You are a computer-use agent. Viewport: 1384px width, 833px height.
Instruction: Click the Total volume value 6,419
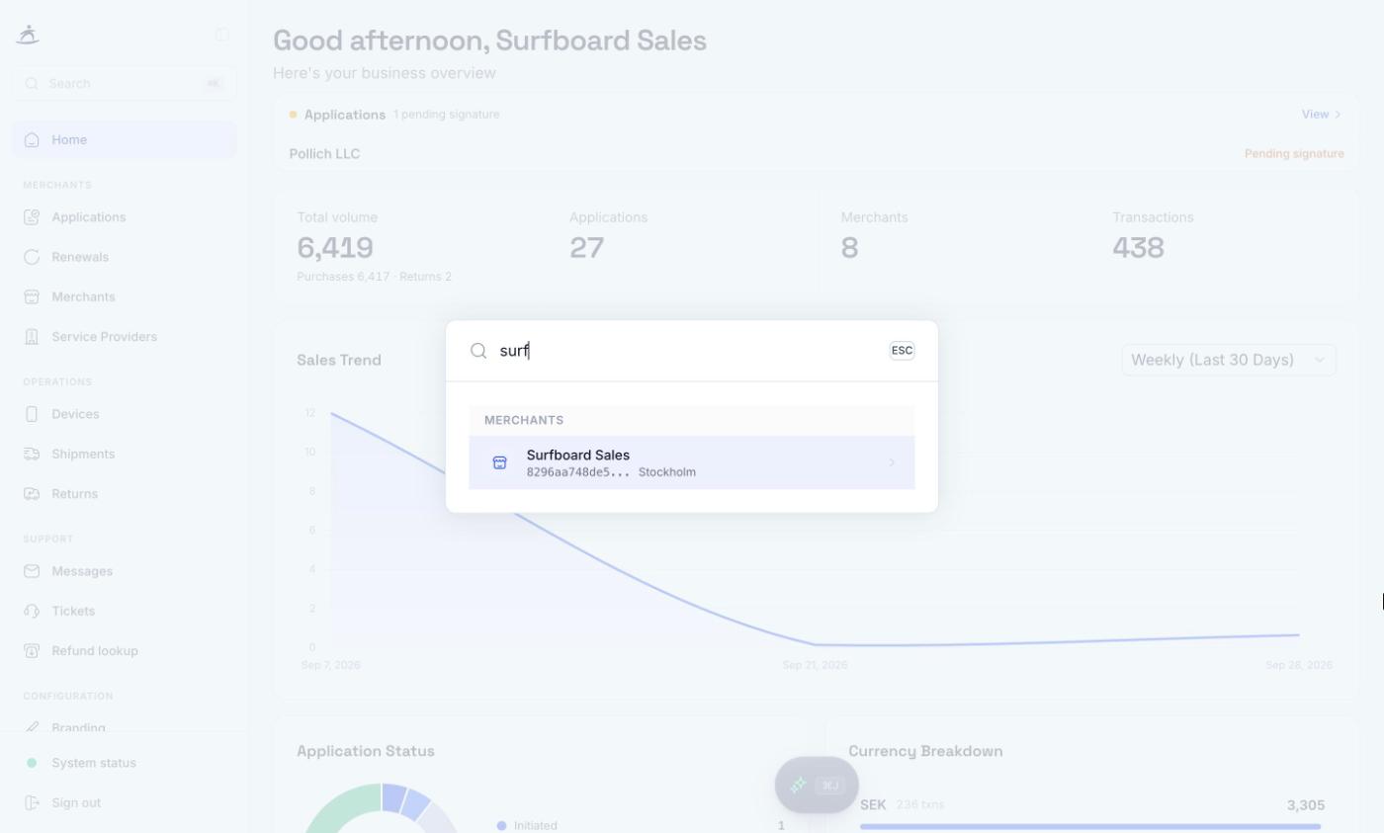click(x=335, y=247)
